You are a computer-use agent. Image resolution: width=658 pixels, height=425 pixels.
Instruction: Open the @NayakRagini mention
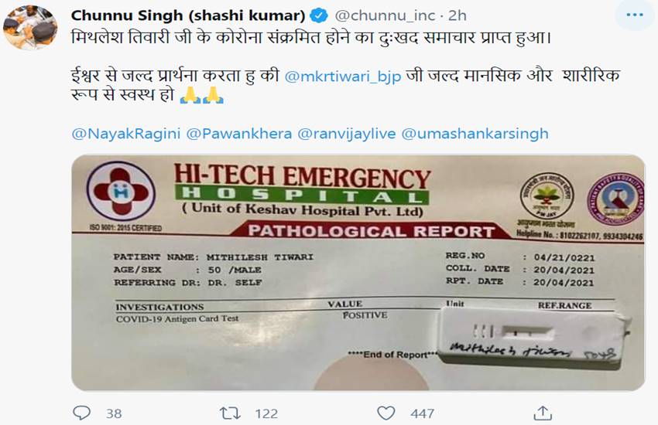pyautogui.click(x=126, y=134)
